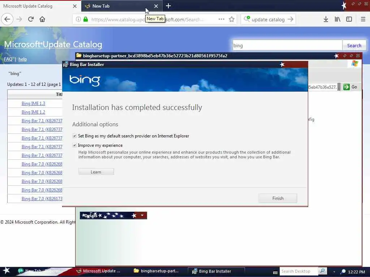Close the New Tab tab

pyautogui.click(x=156, y=6)
